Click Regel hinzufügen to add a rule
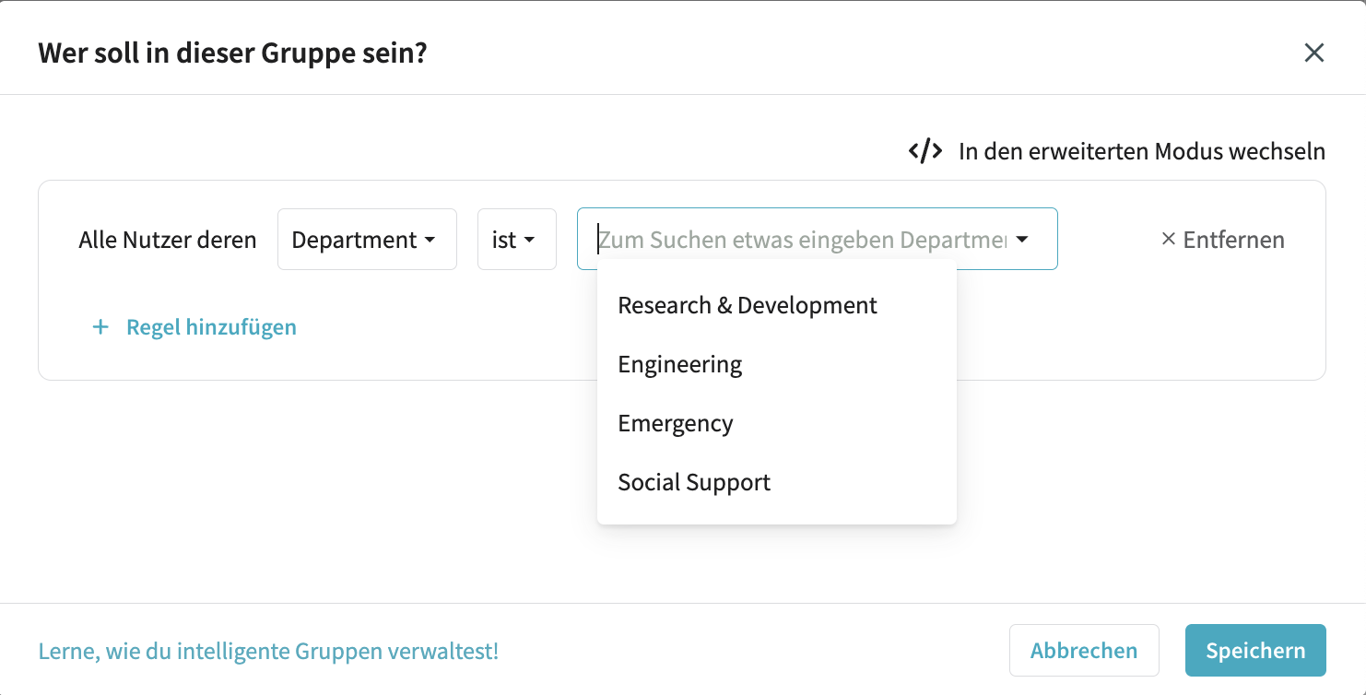The width and height of the screenshot is (1366, 695). point(211,326)
